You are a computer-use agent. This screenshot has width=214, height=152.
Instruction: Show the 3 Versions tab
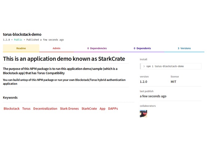tap(184, 48)
